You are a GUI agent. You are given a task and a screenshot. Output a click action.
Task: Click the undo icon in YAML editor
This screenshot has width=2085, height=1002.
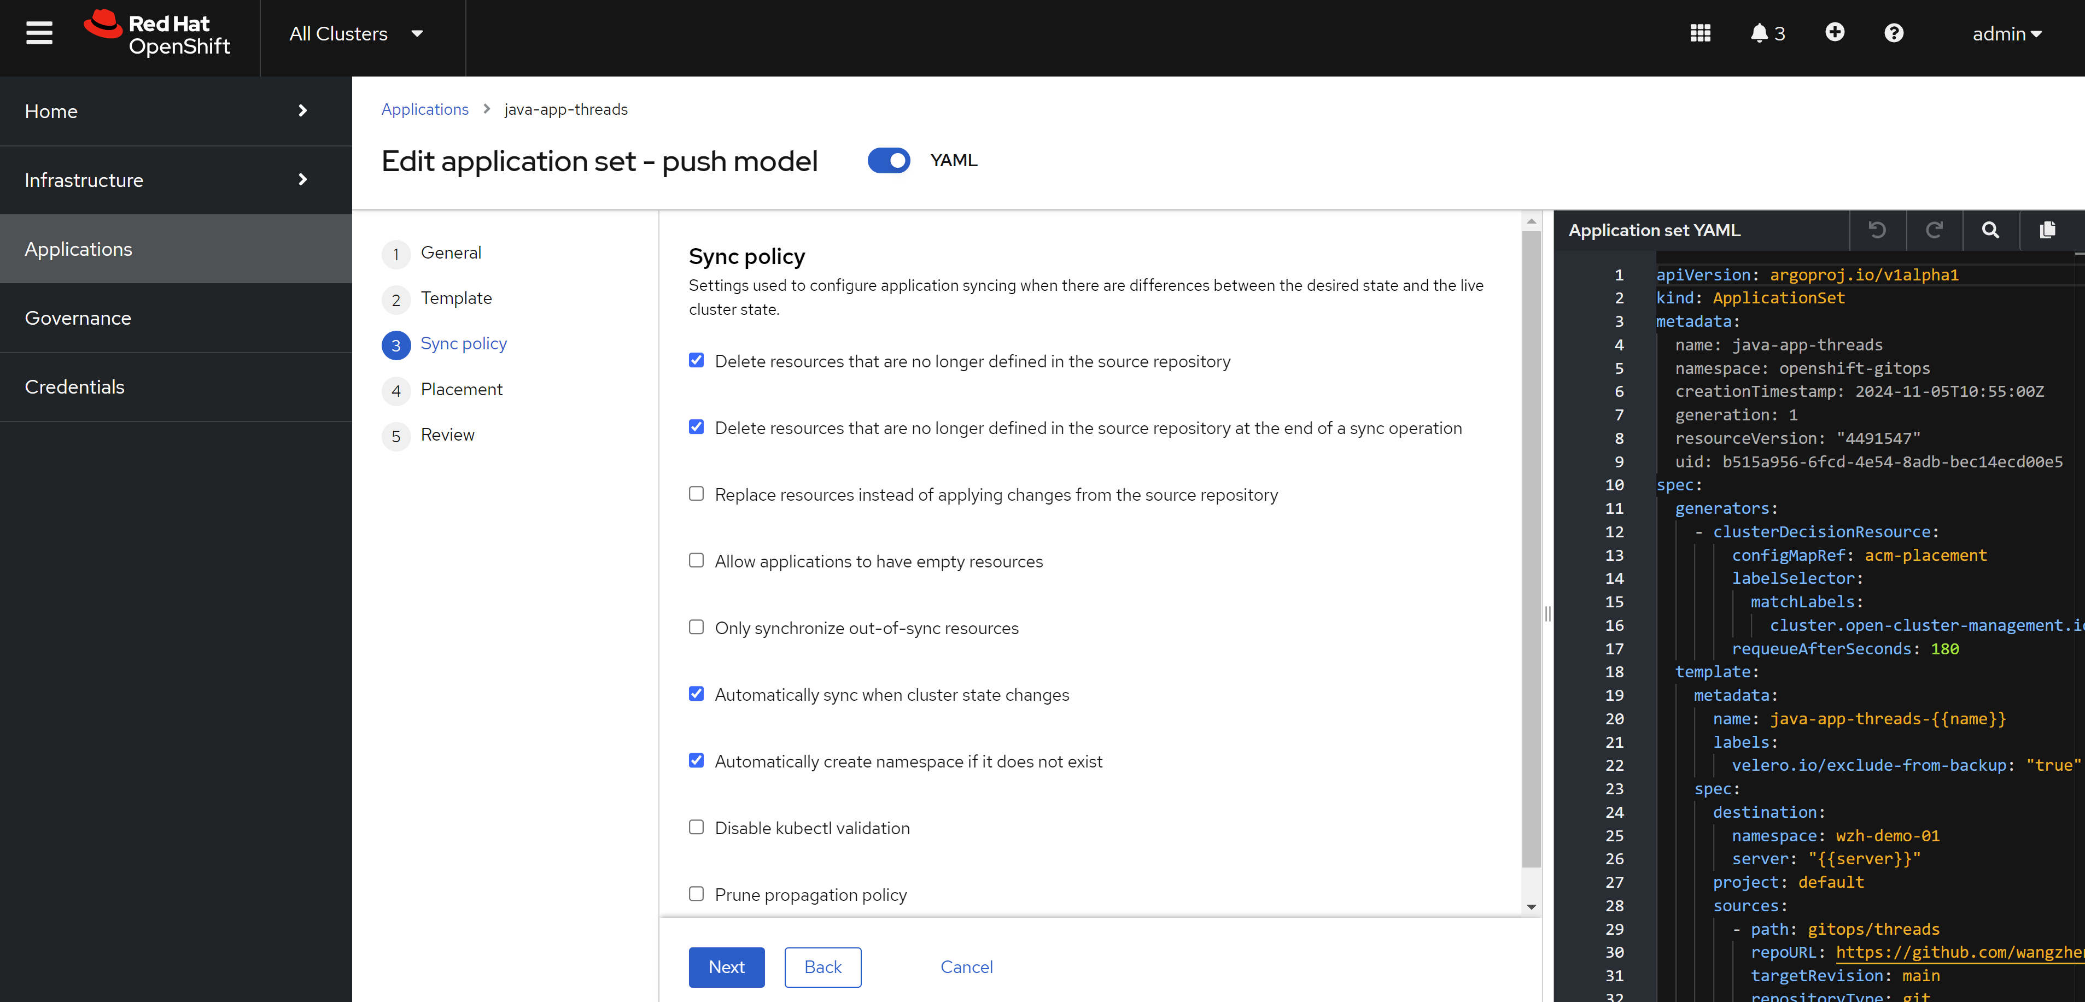1877,231
